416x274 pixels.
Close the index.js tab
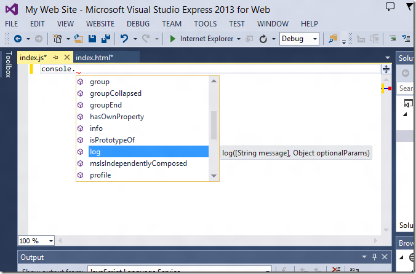(67, 57)
